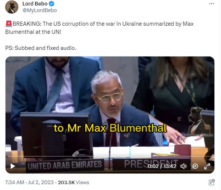
Task: Click the blue verified badge icon
Action: click(51, 4)
